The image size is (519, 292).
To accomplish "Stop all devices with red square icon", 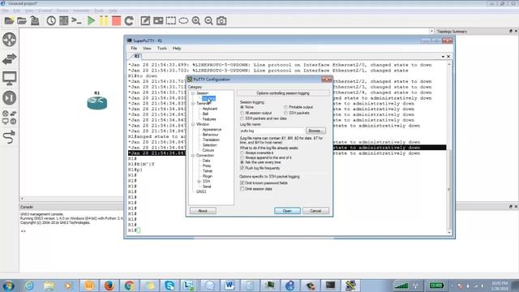I will coord(116,21).
